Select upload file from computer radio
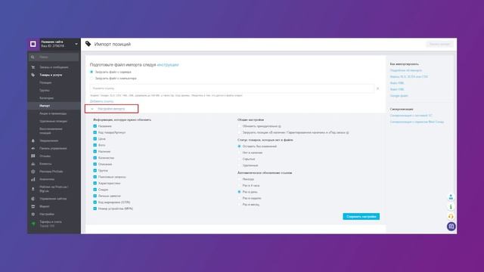This screenshot has height=272, width=484. click(92, 79)
